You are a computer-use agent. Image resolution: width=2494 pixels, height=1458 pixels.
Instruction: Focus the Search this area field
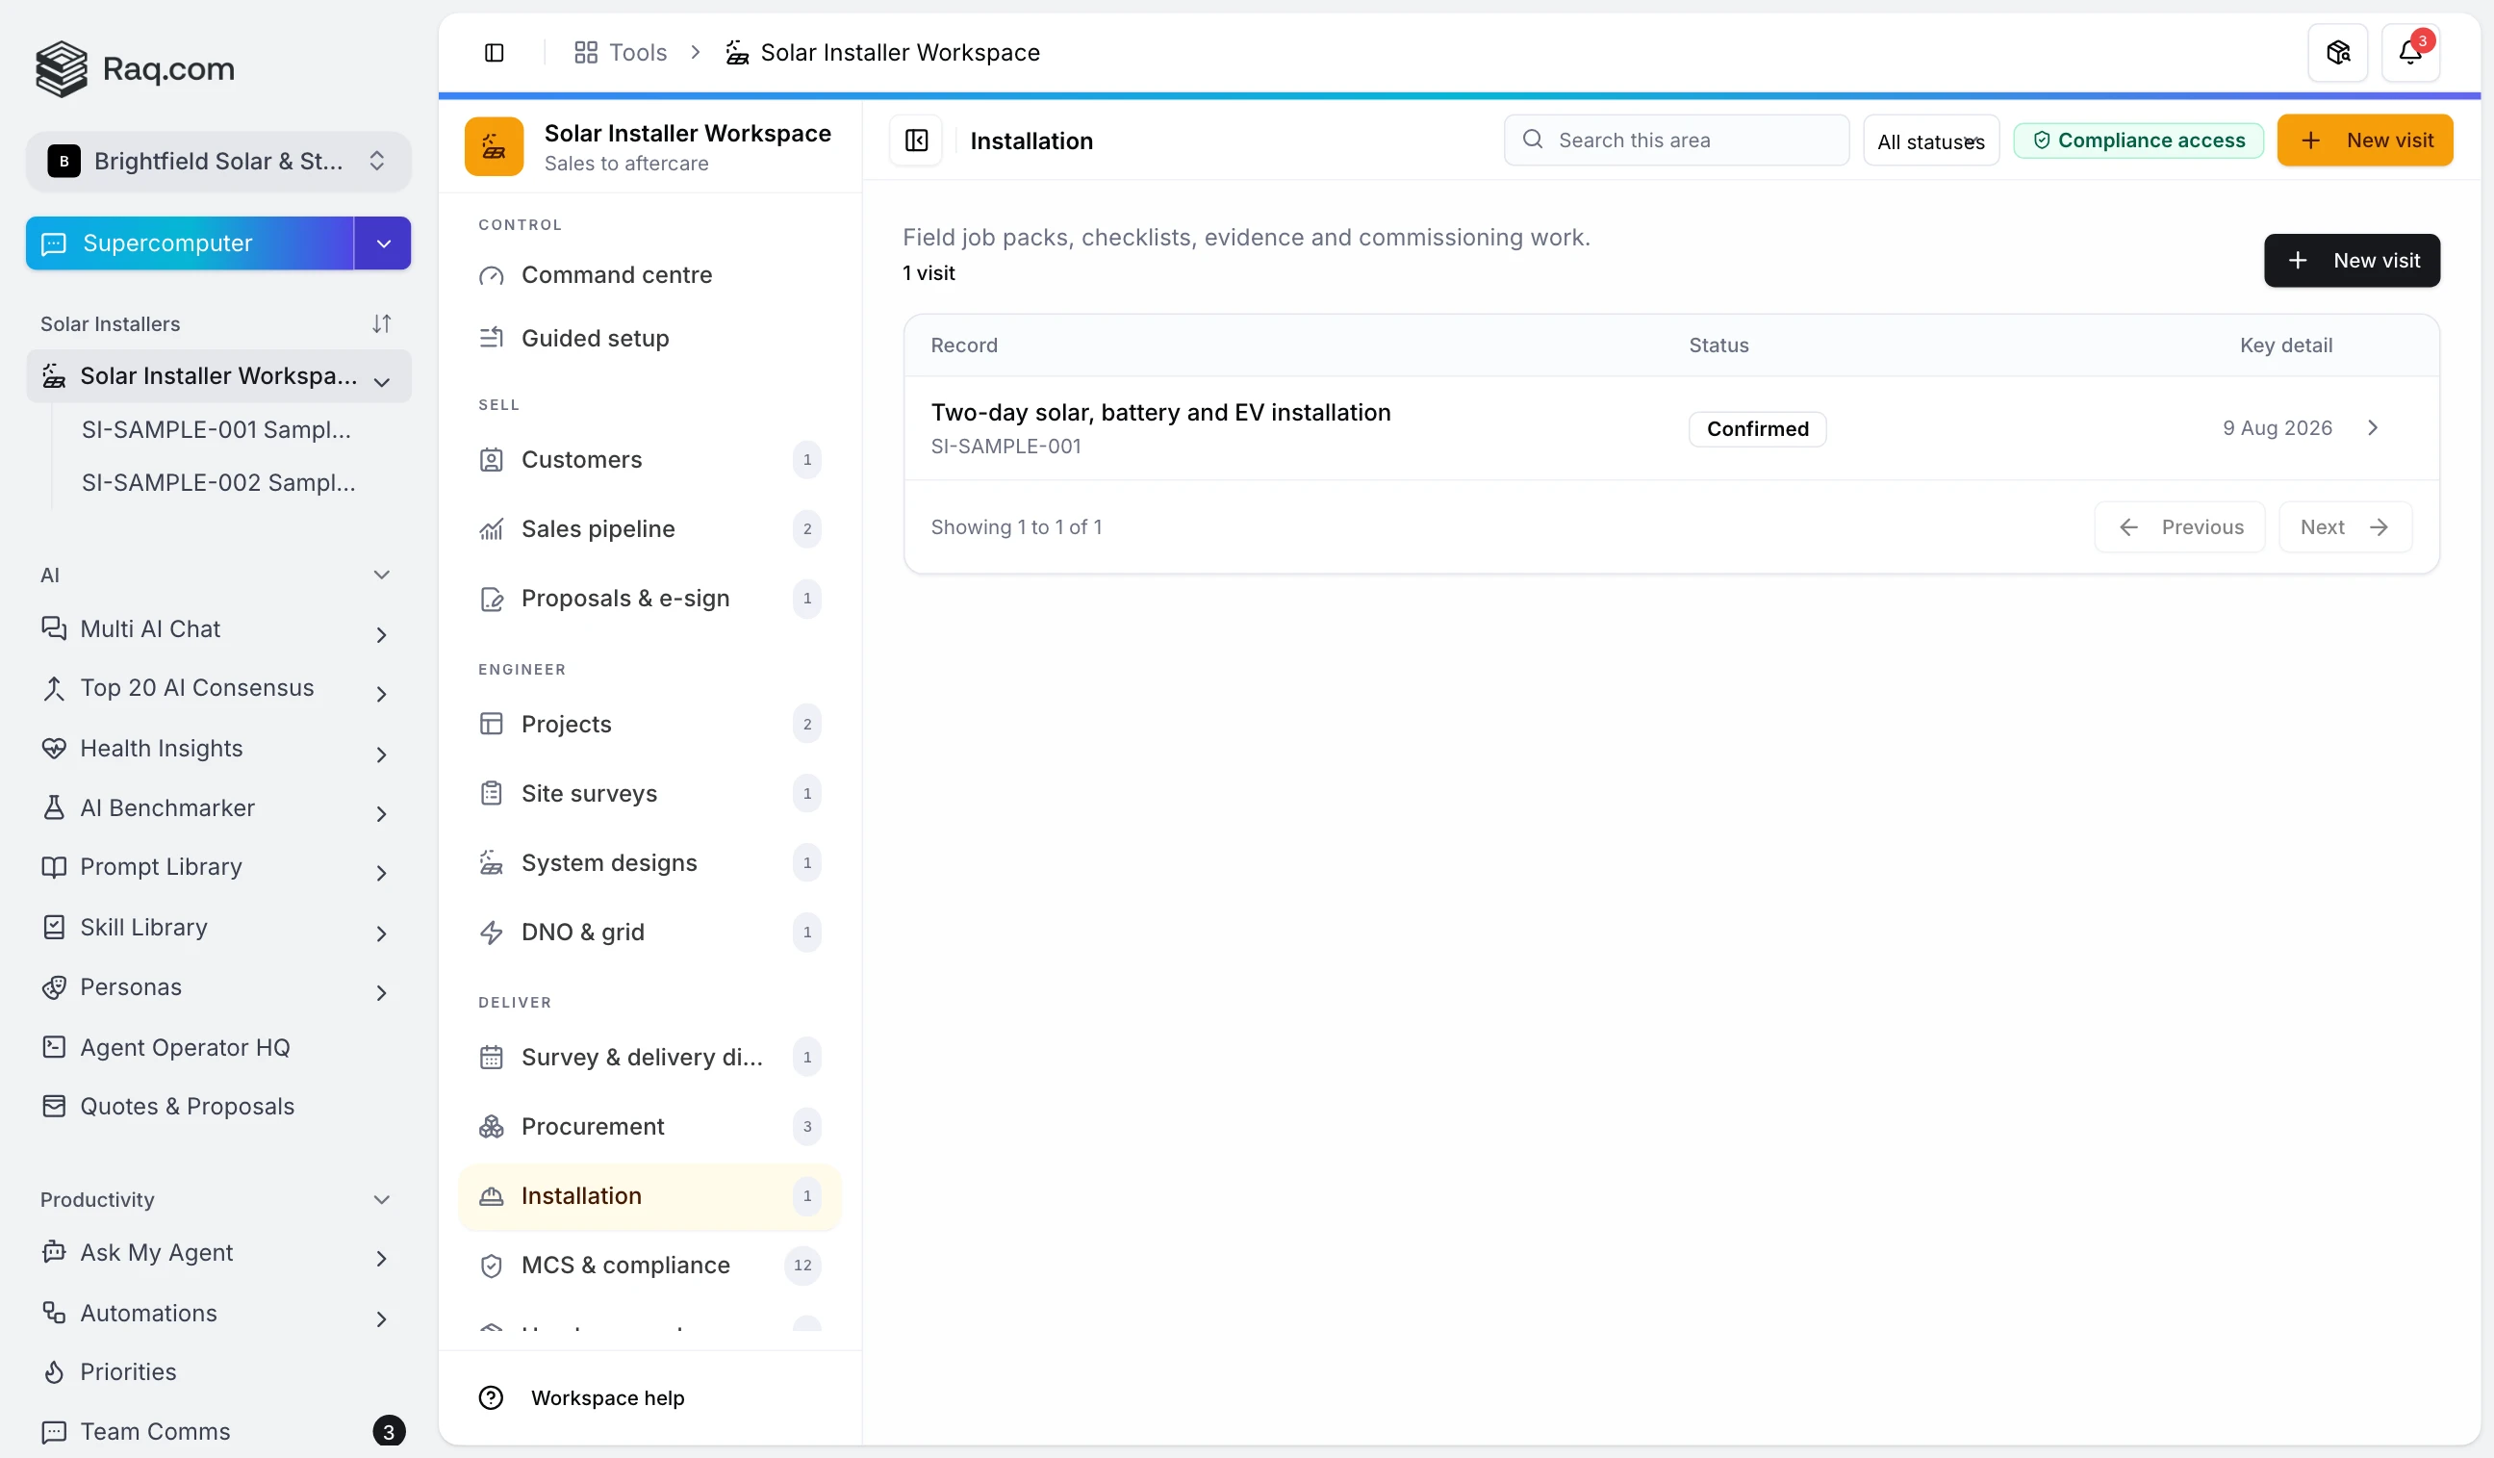(1676, 141)
